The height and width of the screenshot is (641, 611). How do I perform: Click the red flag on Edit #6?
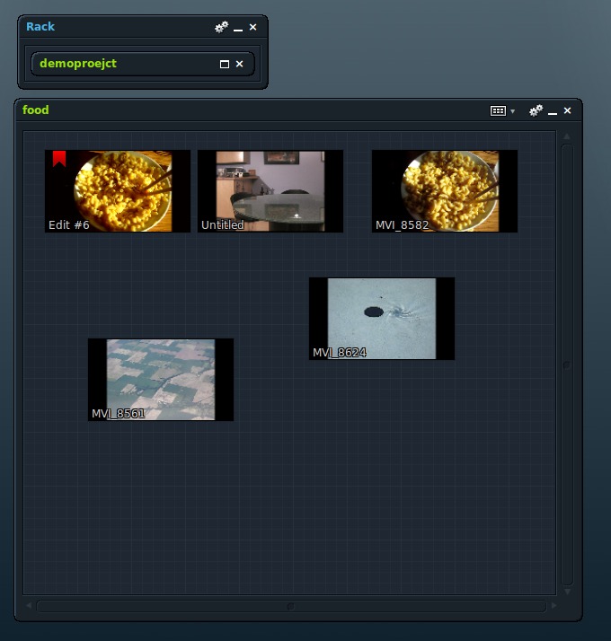[x=59, y=159]
